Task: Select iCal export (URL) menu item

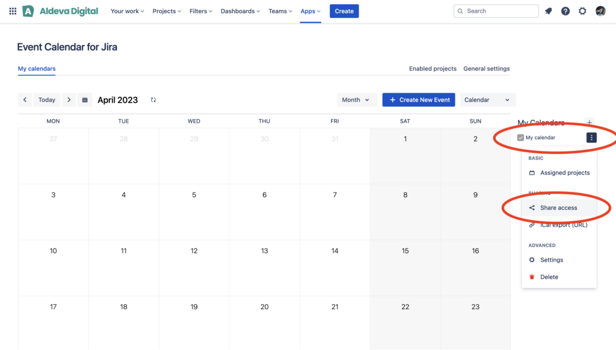Action: click(559, 225)
